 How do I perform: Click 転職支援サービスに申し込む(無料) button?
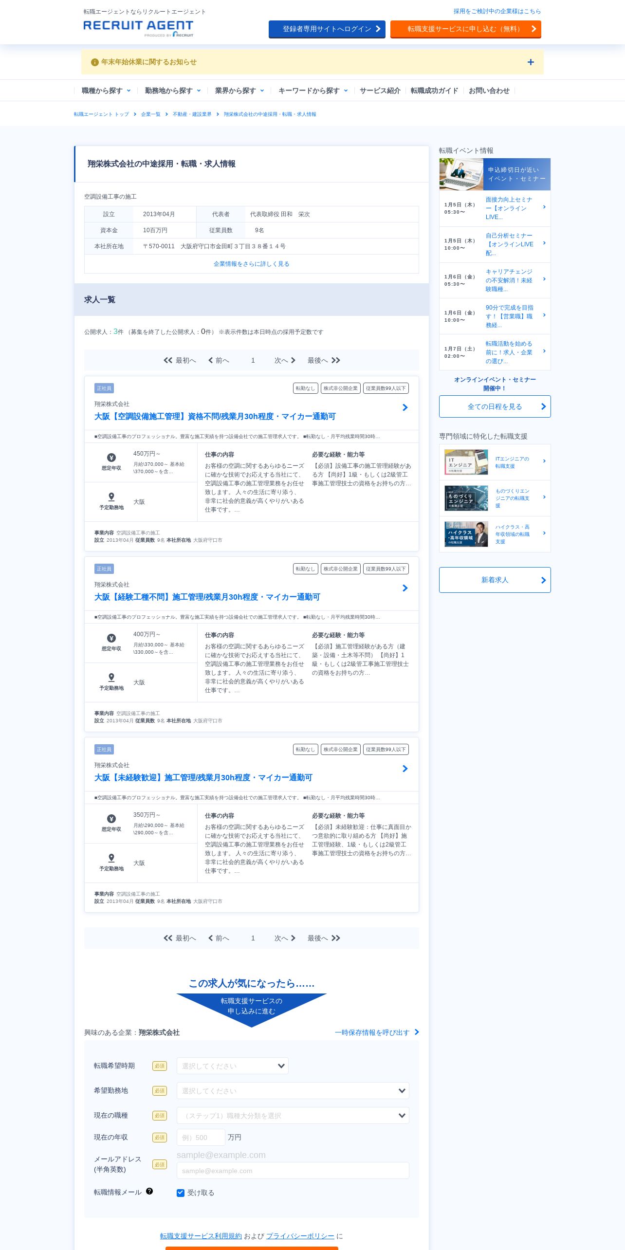466,29
